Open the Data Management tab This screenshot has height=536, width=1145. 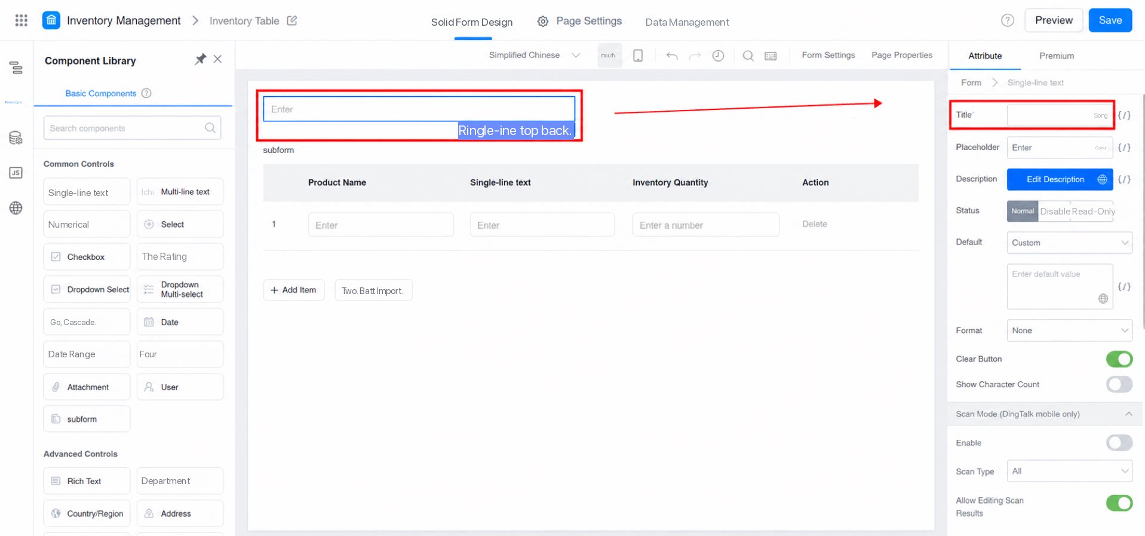pos(687,22)
